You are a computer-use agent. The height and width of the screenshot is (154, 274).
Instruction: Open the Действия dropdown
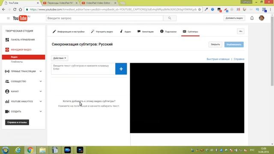point(60,58)
